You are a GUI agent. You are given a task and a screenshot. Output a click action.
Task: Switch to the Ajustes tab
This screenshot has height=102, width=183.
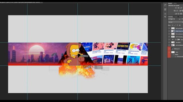click(x=170, y=3)
